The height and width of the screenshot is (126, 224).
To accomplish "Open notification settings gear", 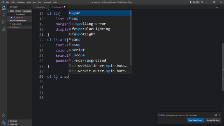I will coord(216,115).
